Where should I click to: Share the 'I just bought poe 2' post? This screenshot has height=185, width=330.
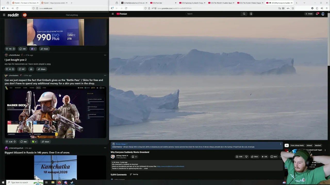[42, 69]
